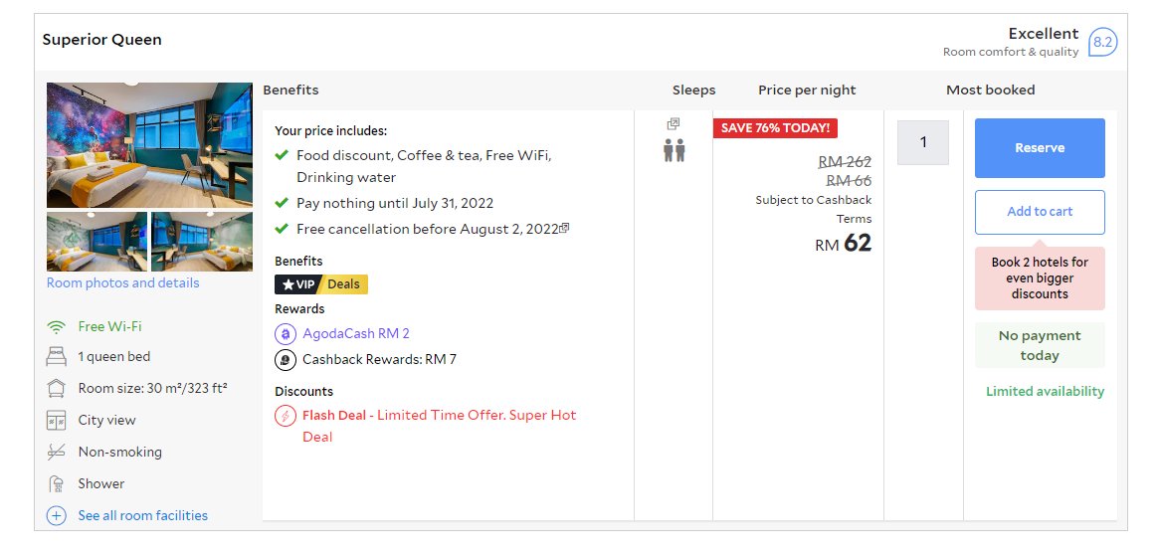Click the checkmark beside Free cancellation
Image resolution: width=1157 pixels, height=555 pixels.
pos(282,229)
